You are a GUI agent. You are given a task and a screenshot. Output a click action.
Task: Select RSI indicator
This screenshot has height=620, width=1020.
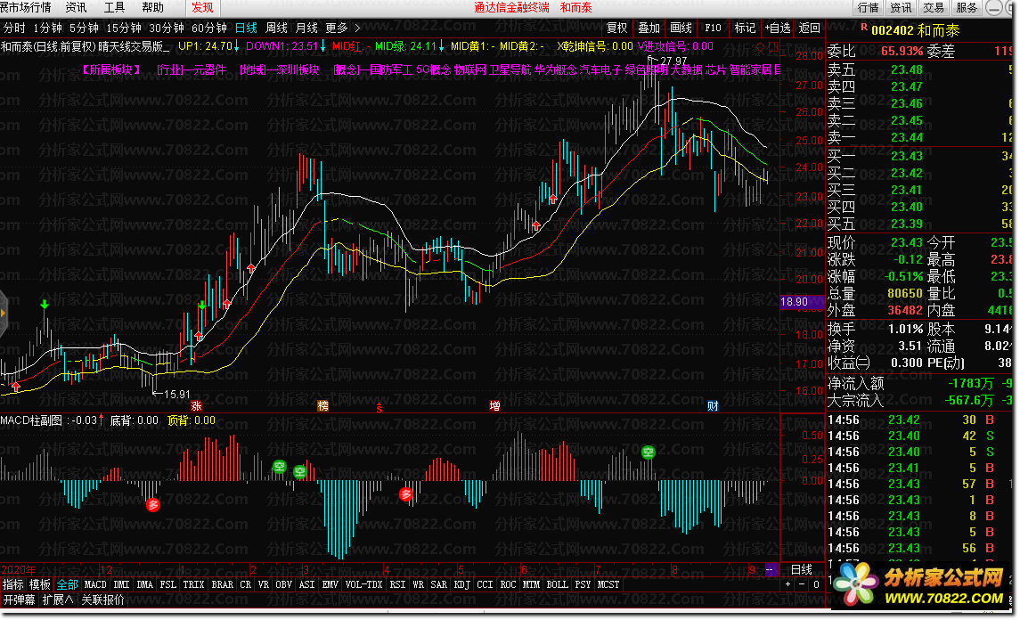[x=397, y=585]
